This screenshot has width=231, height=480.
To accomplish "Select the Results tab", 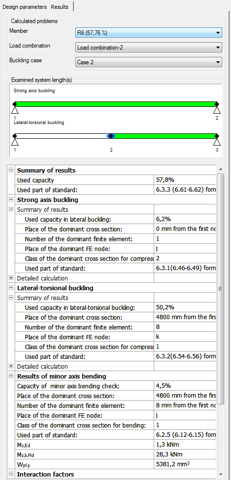I will 61,7.
